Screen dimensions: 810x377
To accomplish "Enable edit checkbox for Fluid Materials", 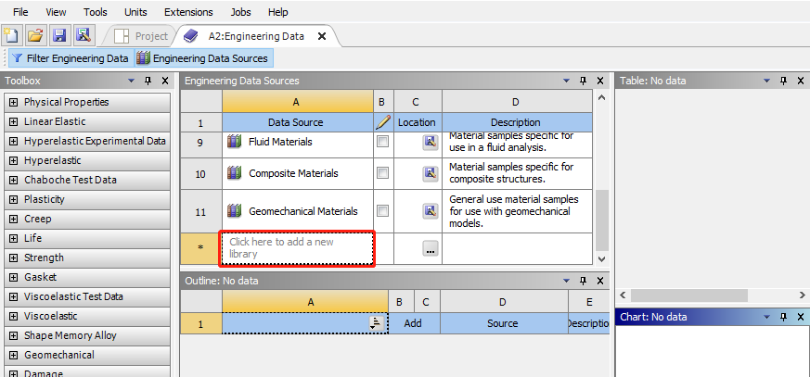I will tap(382, 142).
